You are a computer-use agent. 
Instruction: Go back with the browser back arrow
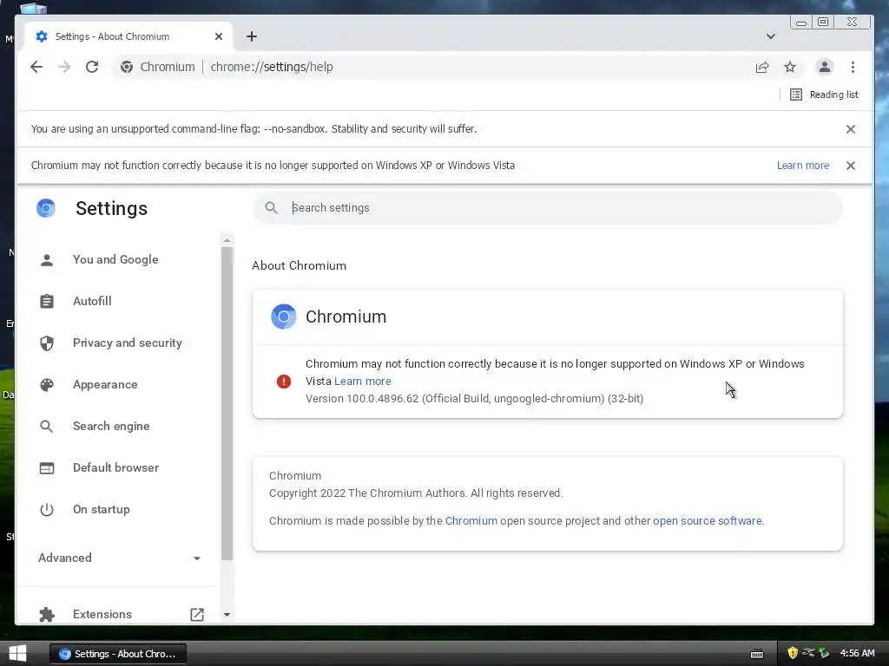tap(36, 67)
